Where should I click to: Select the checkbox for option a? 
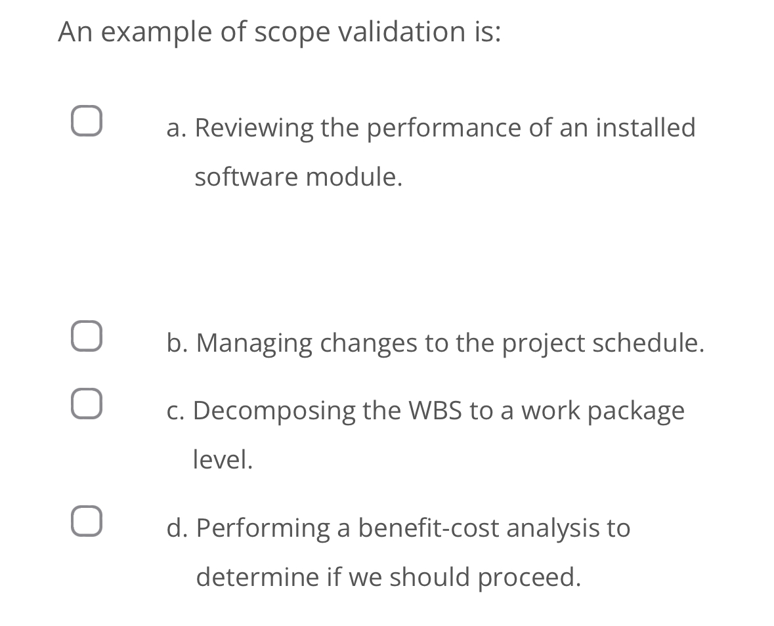pyautogui.click(x=86, y=119)
